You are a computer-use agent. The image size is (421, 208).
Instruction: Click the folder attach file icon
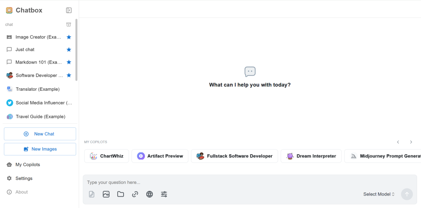(120, 194)
